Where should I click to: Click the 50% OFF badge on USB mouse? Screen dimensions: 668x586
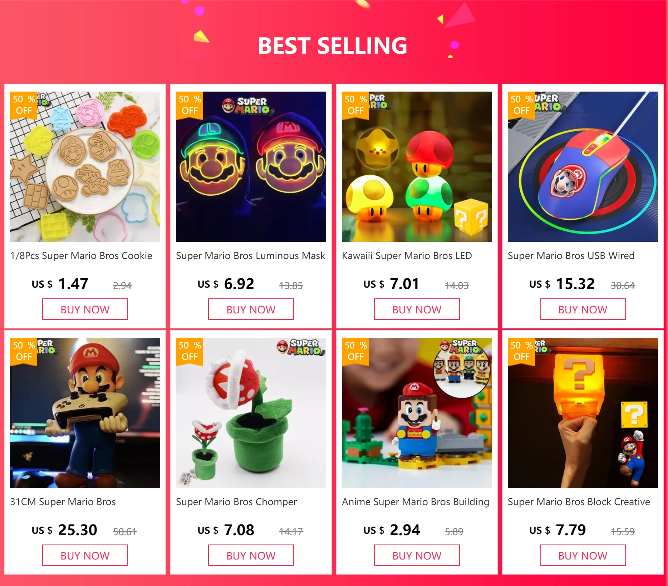pos(521,105)
